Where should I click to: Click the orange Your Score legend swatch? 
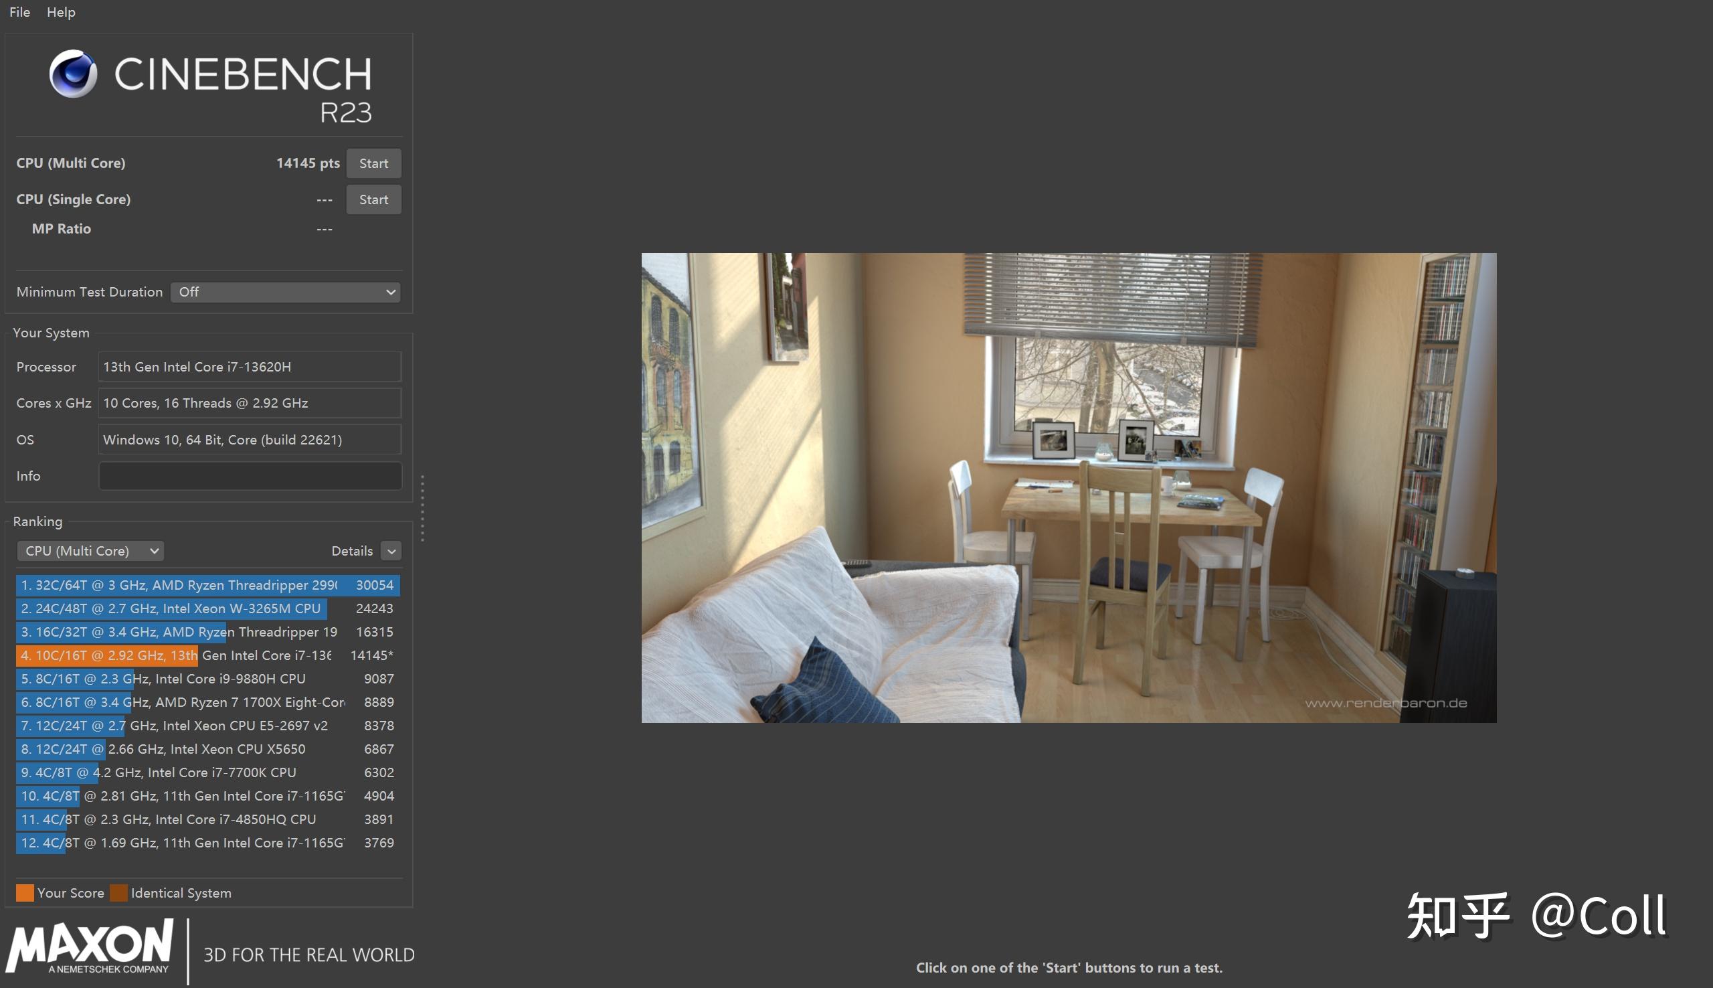[25, 893]
